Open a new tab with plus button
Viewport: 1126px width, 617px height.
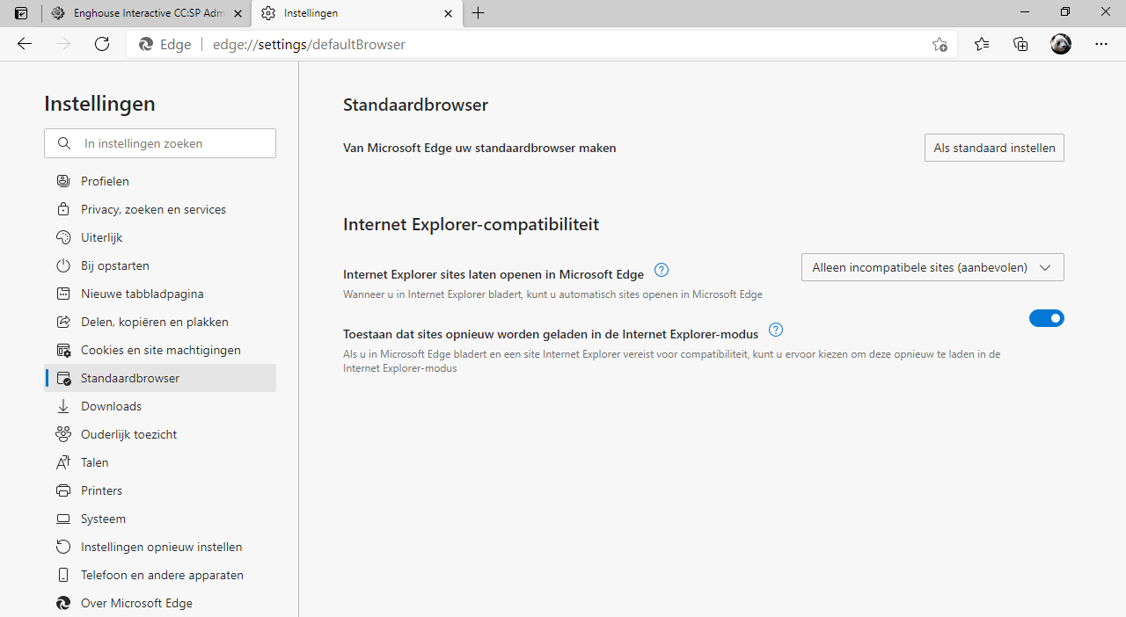479,13
